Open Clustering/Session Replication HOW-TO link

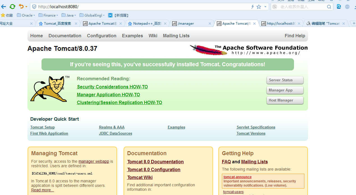click(x=120, y=103)
